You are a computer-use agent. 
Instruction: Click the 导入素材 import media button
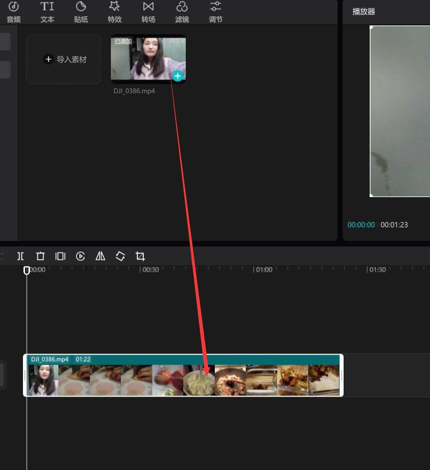tap(63, 59)
